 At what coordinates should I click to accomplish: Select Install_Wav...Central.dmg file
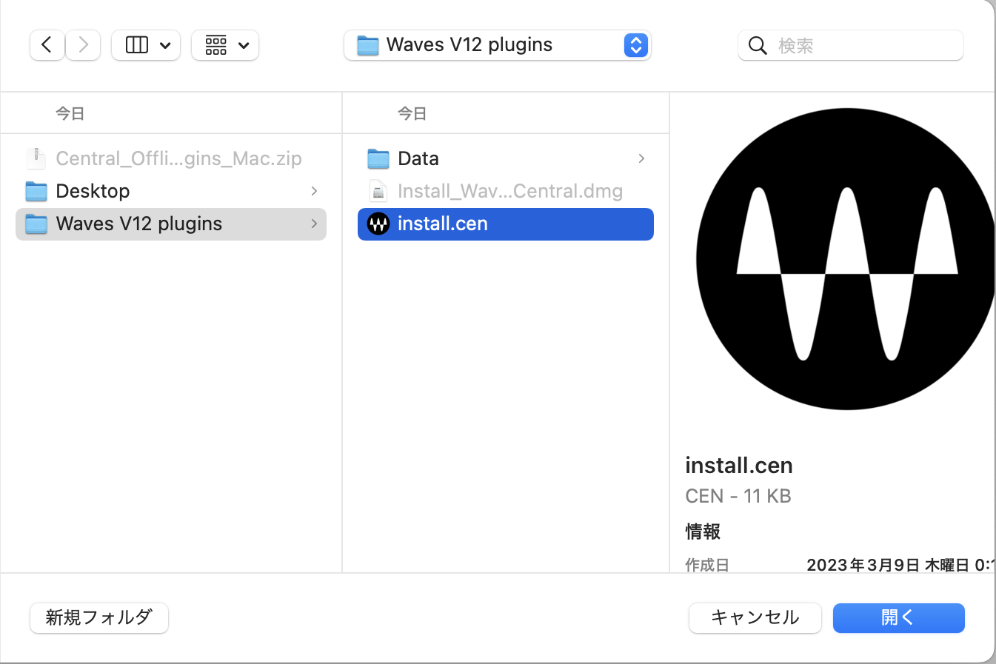tap(506, 191)
